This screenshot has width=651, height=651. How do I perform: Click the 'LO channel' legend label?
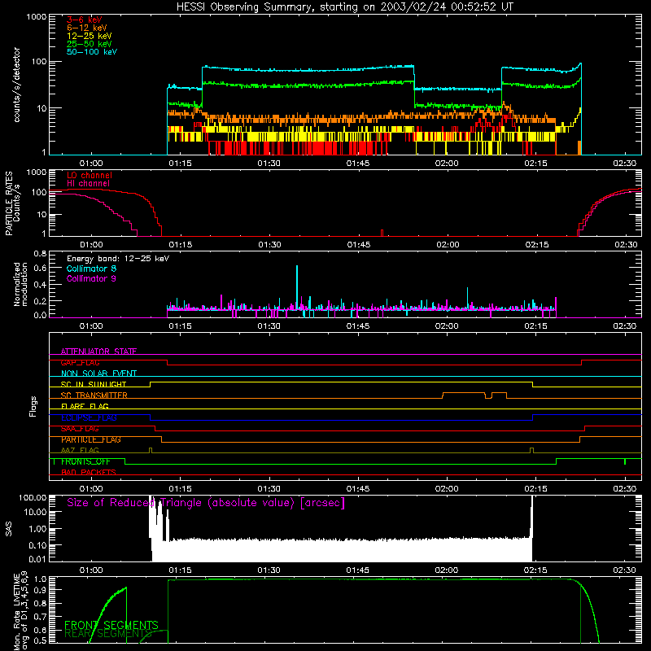[89, 175]
